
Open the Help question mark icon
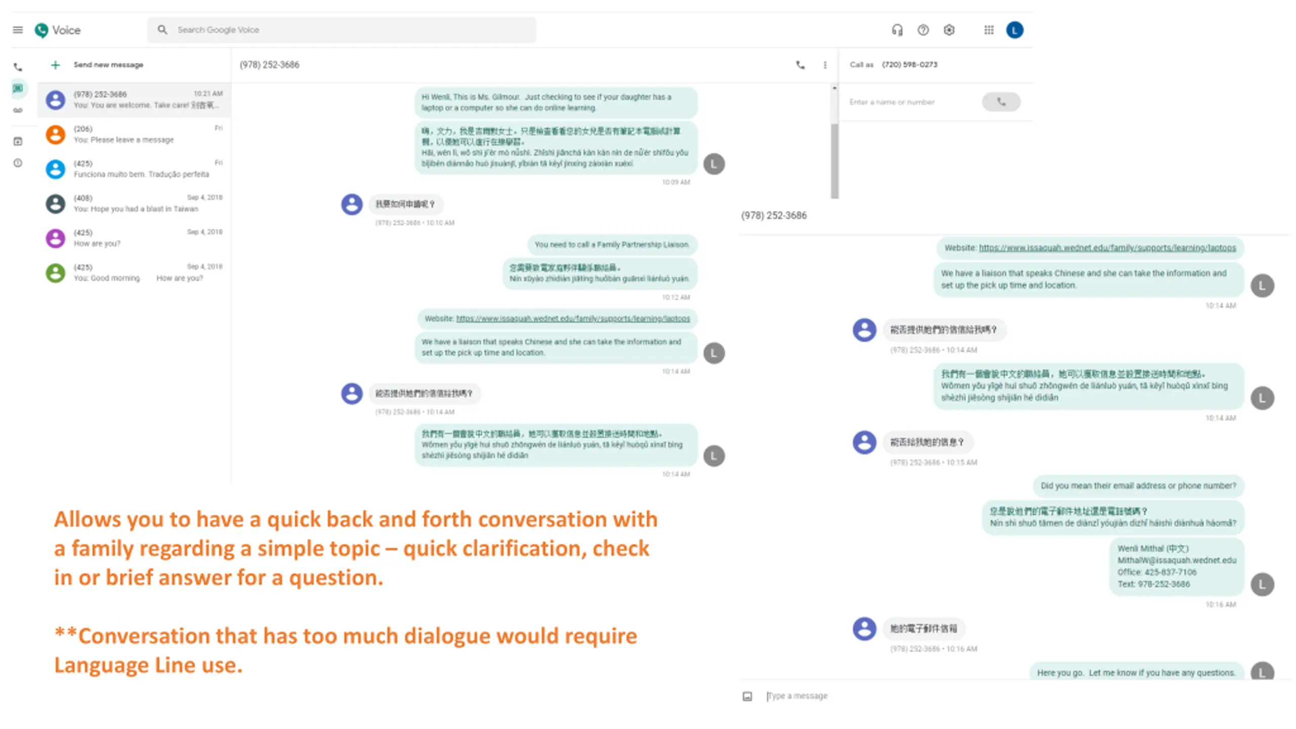coord(923,30)
